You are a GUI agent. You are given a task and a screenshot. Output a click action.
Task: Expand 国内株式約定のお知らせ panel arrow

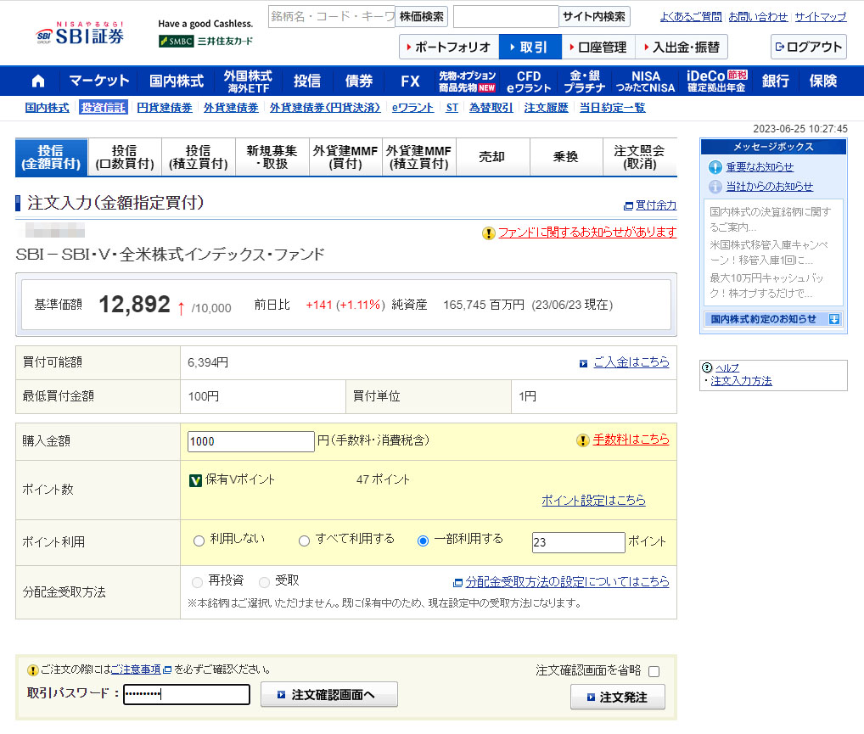click(834, 319)
